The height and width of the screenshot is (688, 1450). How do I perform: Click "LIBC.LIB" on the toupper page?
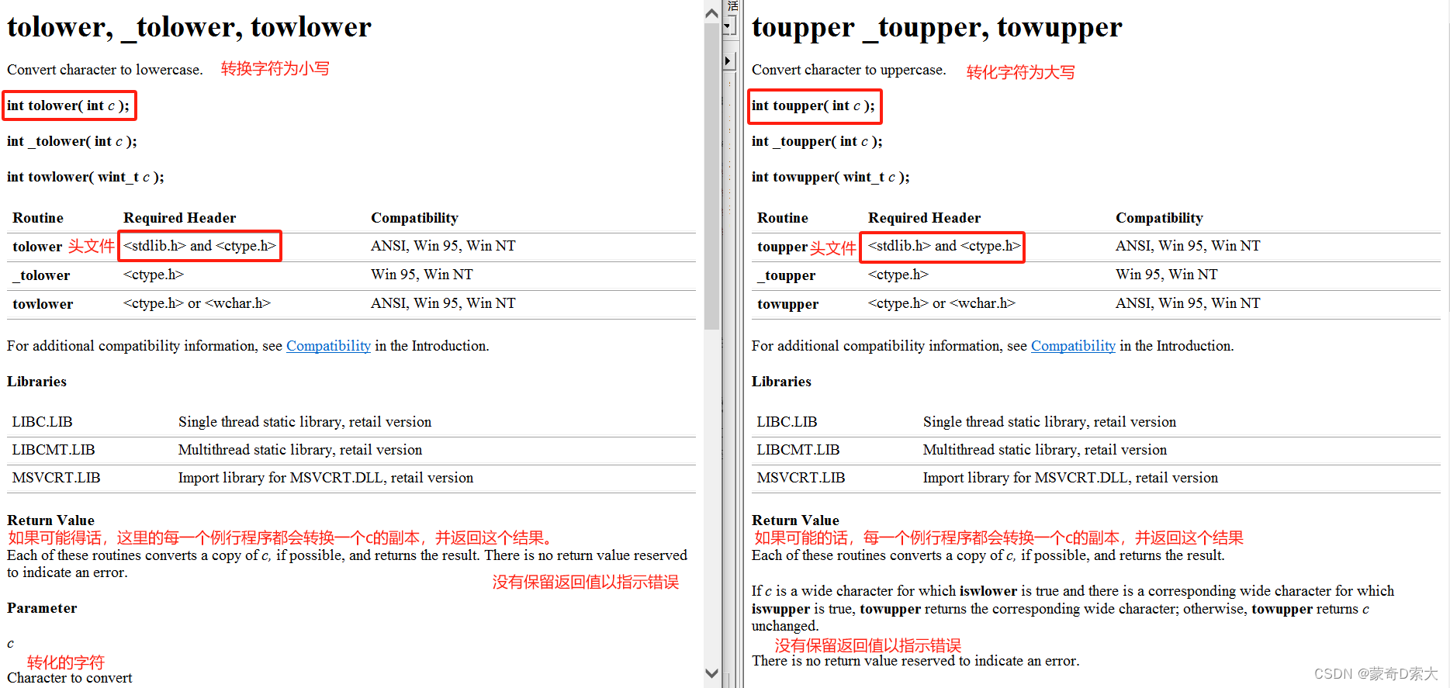tap(787, 422)
